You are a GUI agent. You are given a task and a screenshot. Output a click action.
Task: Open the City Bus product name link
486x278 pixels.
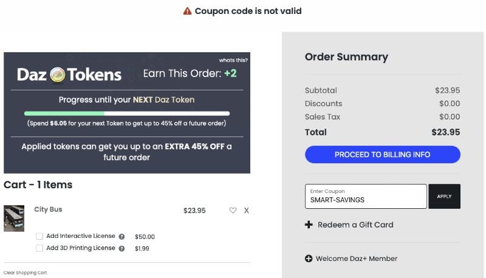(x=48, y=209)
